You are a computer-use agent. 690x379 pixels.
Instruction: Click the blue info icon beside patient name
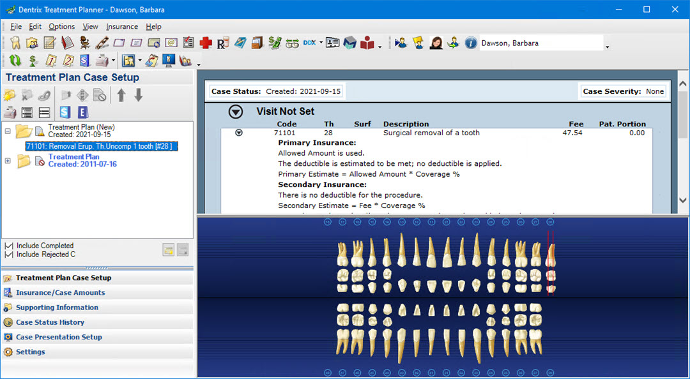471,43
